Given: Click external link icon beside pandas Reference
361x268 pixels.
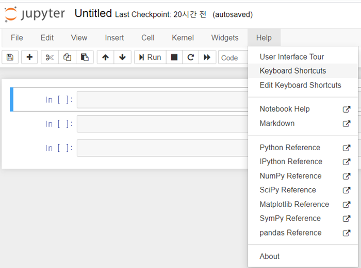Looking at the screenshot, I should pyautogui.click(x=347, y=233).
